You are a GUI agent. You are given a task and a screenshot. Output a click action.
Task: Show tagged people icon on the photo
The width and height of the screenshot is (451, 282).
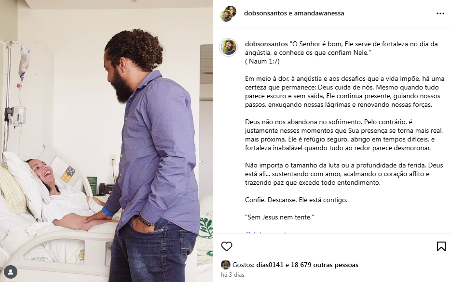pos(11,272)
